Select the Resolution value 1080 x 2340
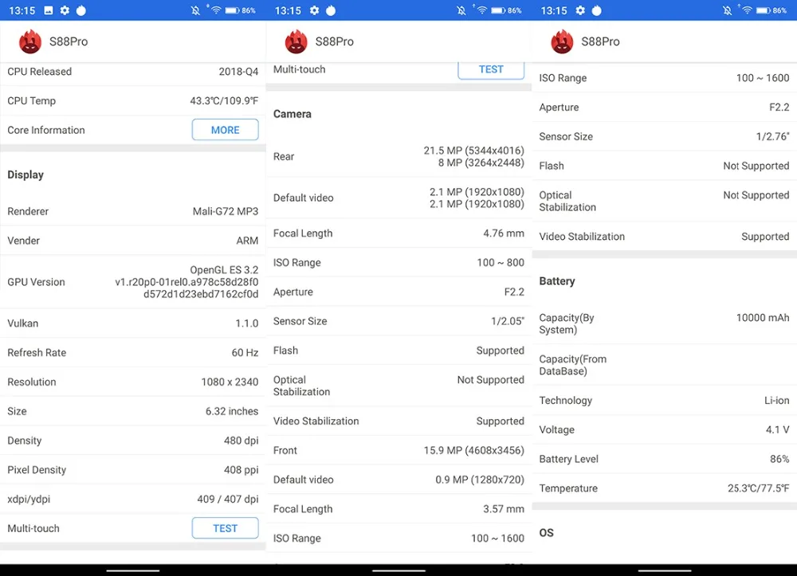Image resolution: width=797 pixels, height=576 pixels. pyautogui.click(x=230, y=382)
